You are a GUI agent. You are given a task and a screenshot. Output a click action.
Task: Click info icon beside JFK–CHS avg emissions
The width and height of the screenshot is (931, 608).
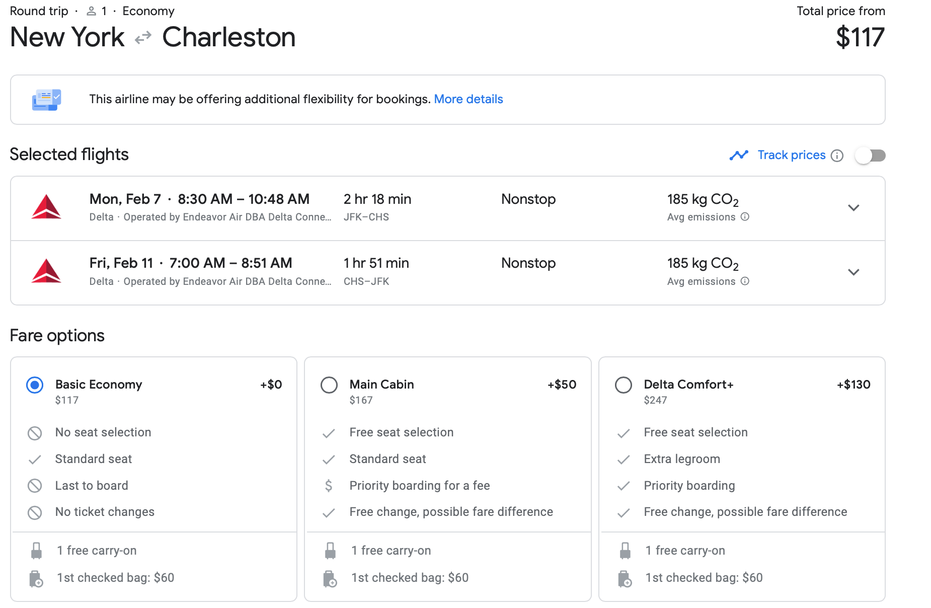(745, 217)
